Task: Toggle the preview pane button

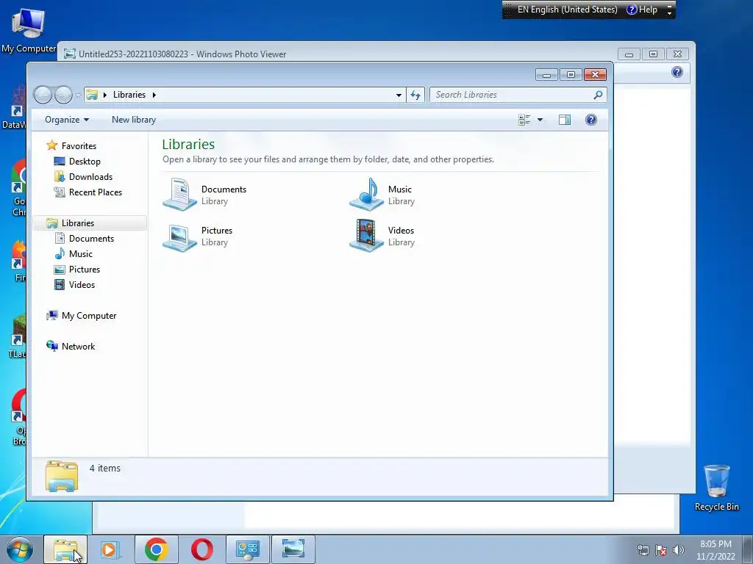Action: click(565, 120)
